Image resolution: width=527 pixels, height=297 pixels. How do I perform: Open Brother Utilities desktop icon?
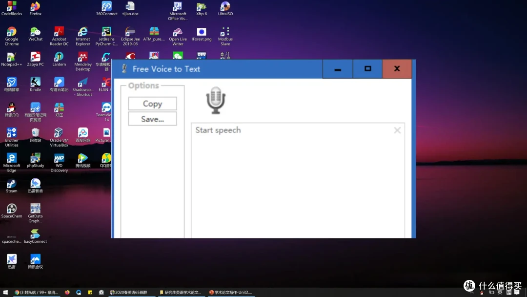click(x=12, y=137)
